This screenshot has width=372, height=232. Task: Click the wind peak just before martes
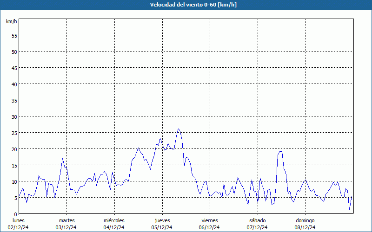click(x=62, y=158)
